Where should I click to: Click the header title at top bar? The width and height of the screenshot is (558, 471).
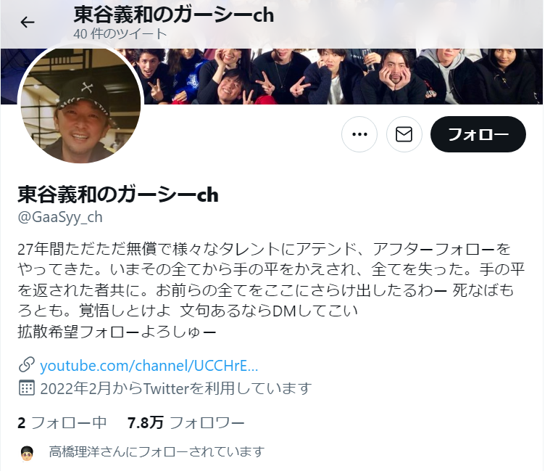[174, 15]
